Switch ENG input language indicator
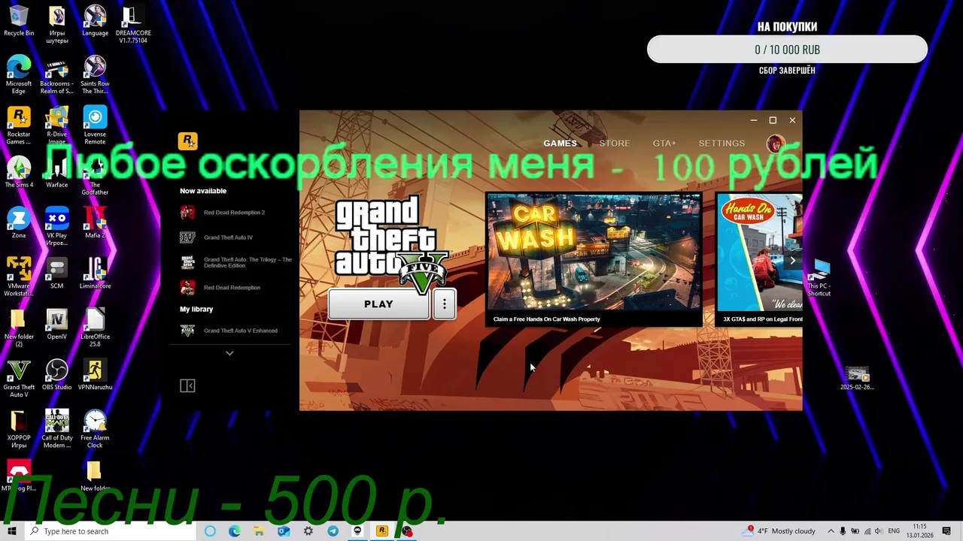The width and height of the screenshot is (963, 541). point(894,531)
